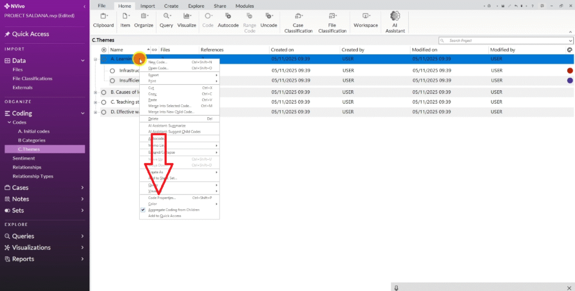This screenshot has width=575, height=291.
Task: Select radio circle for Infrastructure child code
Action: [112, 71]
